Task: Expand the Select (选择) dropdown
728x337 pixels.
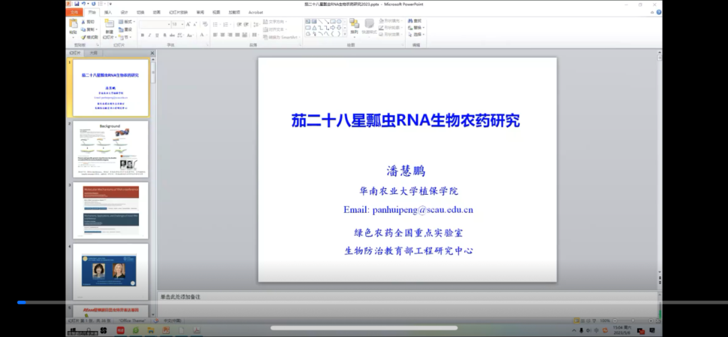Action: click(x=417, y=34)
